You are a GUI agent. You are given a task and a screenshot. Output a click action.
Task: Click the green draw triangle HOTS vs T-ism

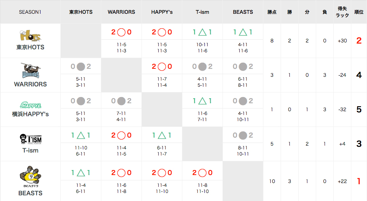[x=203, y=32]
